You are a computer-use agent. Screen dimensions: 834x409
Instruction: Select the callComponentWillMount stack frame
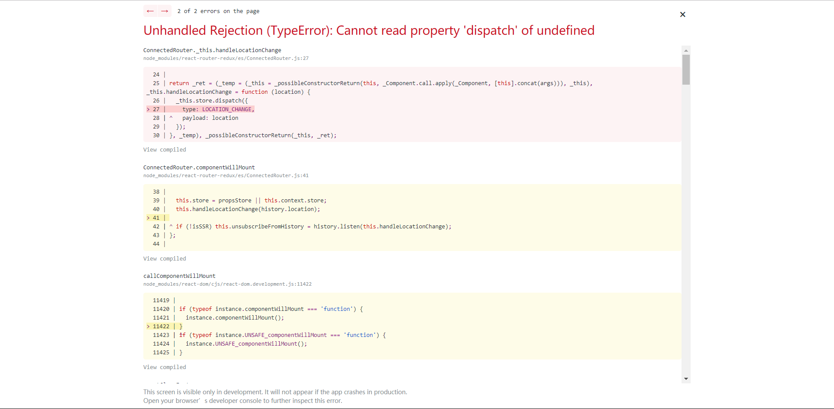179,276
